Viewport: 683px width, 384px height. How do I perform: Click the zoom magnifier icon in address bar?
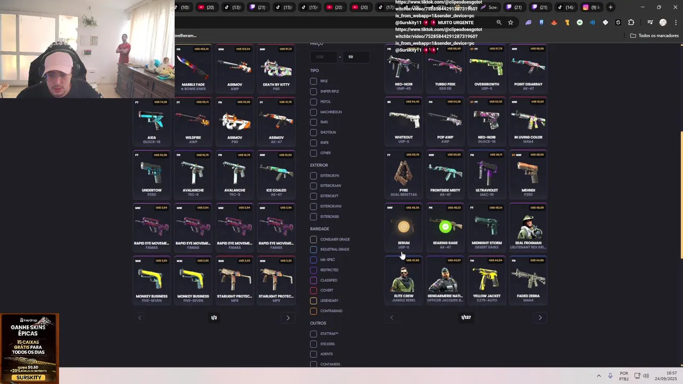[x=499, y=22]
